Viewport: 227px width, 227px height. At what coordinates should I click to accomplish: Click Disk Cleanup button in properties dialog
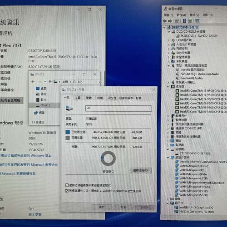(141, 171)
